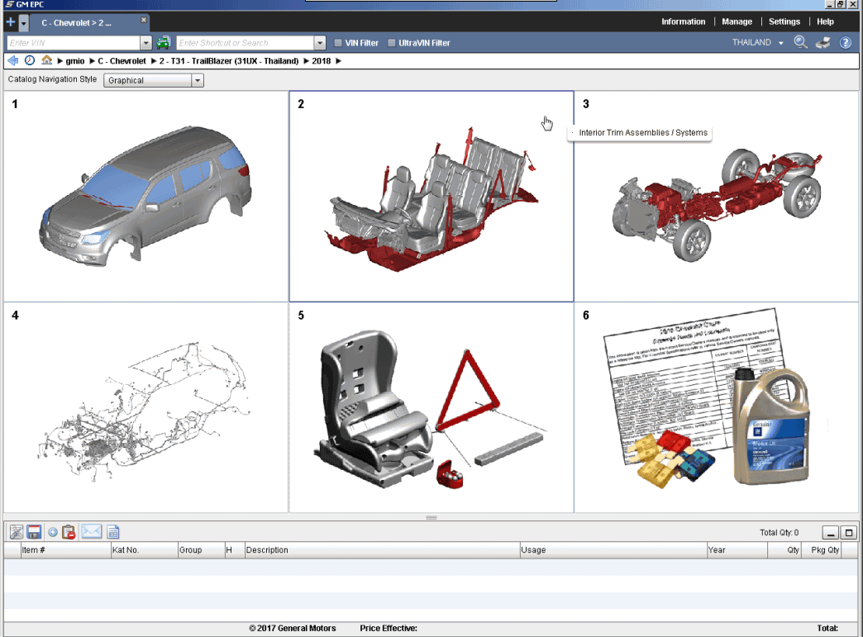Click the green vehicle icon beside VIN field
Screen dimensions: 863x637
click(x=164, y=43)
